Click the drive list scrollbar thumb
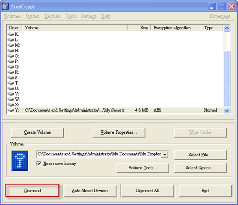This screenshot has height=205, width=238. [x=227, y=79]
